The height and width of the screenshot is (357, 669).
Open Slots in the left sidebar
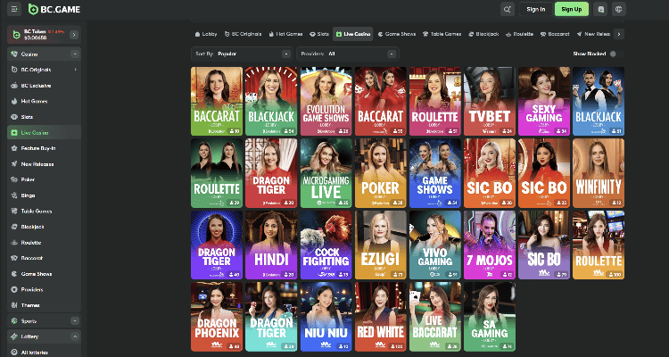[x=27, y=116]
